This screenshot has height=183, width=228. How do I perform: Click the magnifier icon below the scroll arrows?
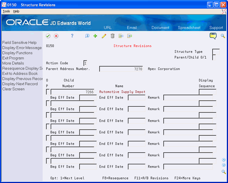click(224, 172)
